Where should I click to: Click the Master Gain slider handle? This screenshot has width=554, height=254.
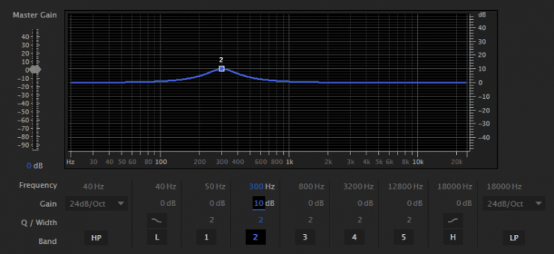(35, 69)
